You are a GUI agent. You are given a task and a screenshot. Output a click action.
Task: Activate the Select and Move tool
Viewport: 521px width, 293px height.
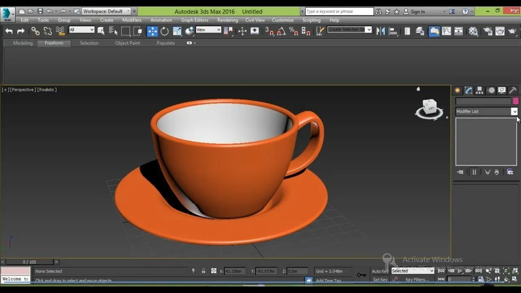[152, 31]
